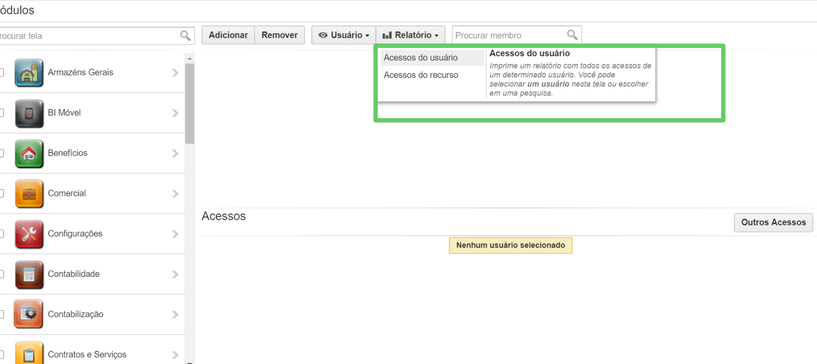Click the Armazéns Gerais barn icon
The height and width of the screenshot is (364, 817).
pos(29,73)
